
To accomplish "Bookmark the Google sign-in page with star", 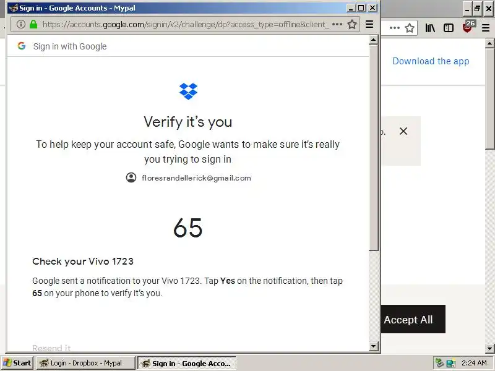I will 352,24.
